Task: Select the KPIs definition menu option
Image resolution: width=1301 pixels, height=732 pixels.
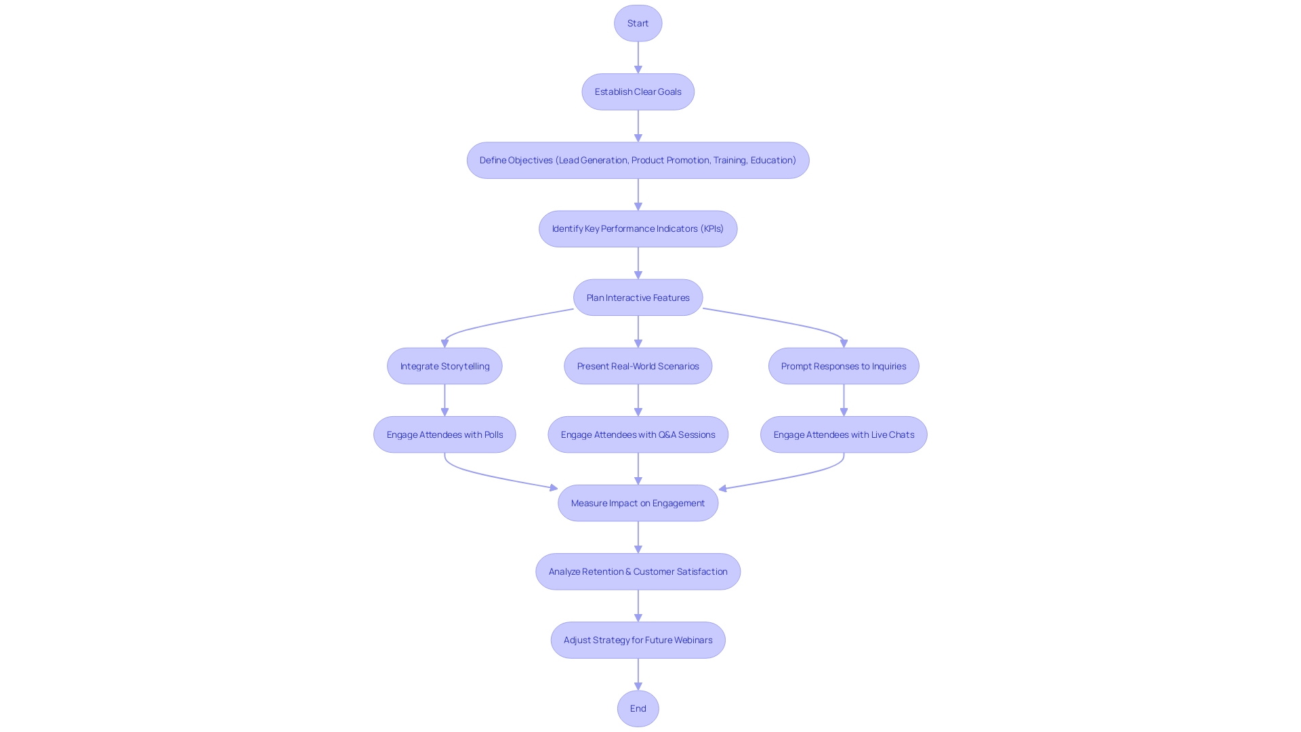Action: [x=637, y=228]
